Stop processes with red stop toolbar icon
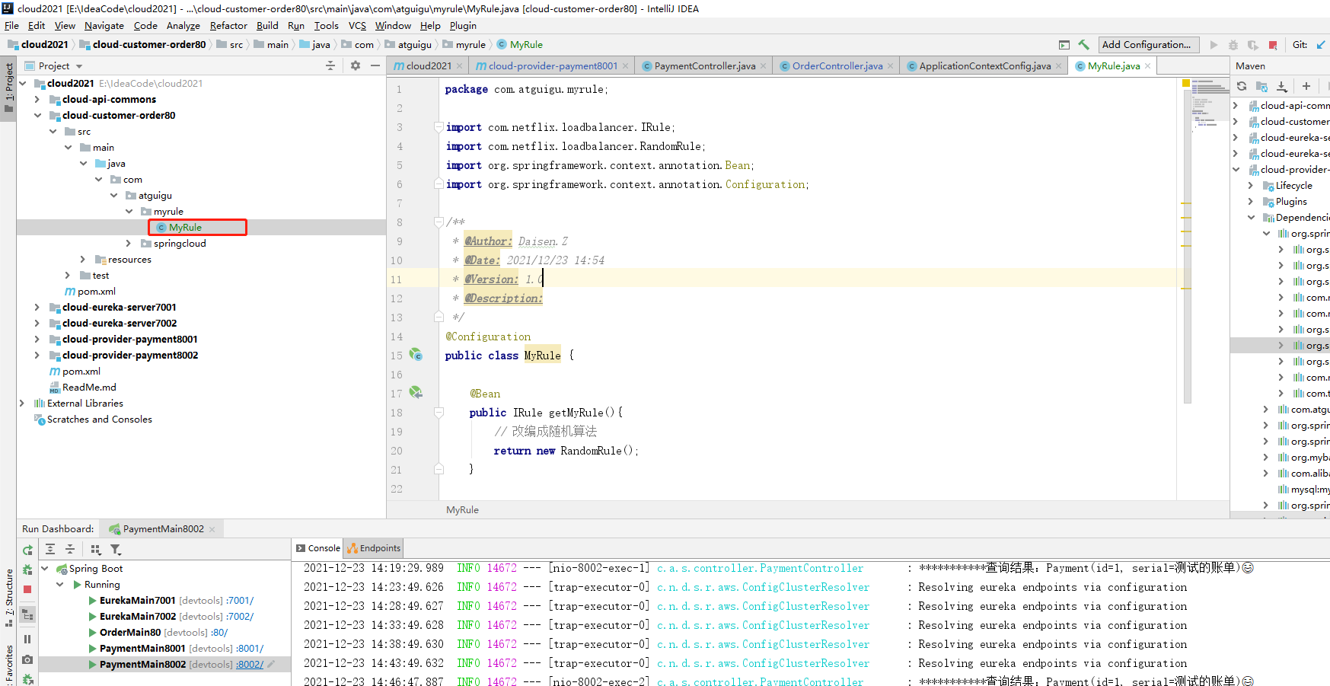 pos(1273,45)
